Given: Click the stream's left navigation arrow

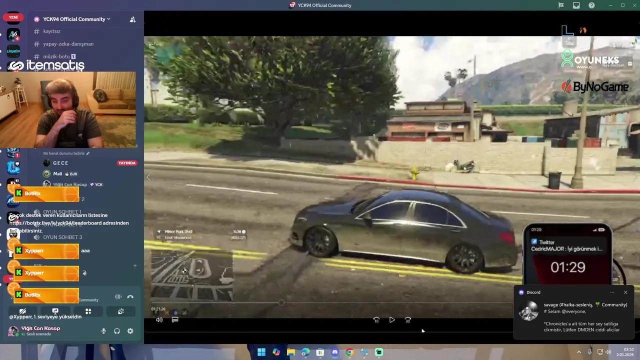Looking at the screenshot, I should [x=148, y=177].
